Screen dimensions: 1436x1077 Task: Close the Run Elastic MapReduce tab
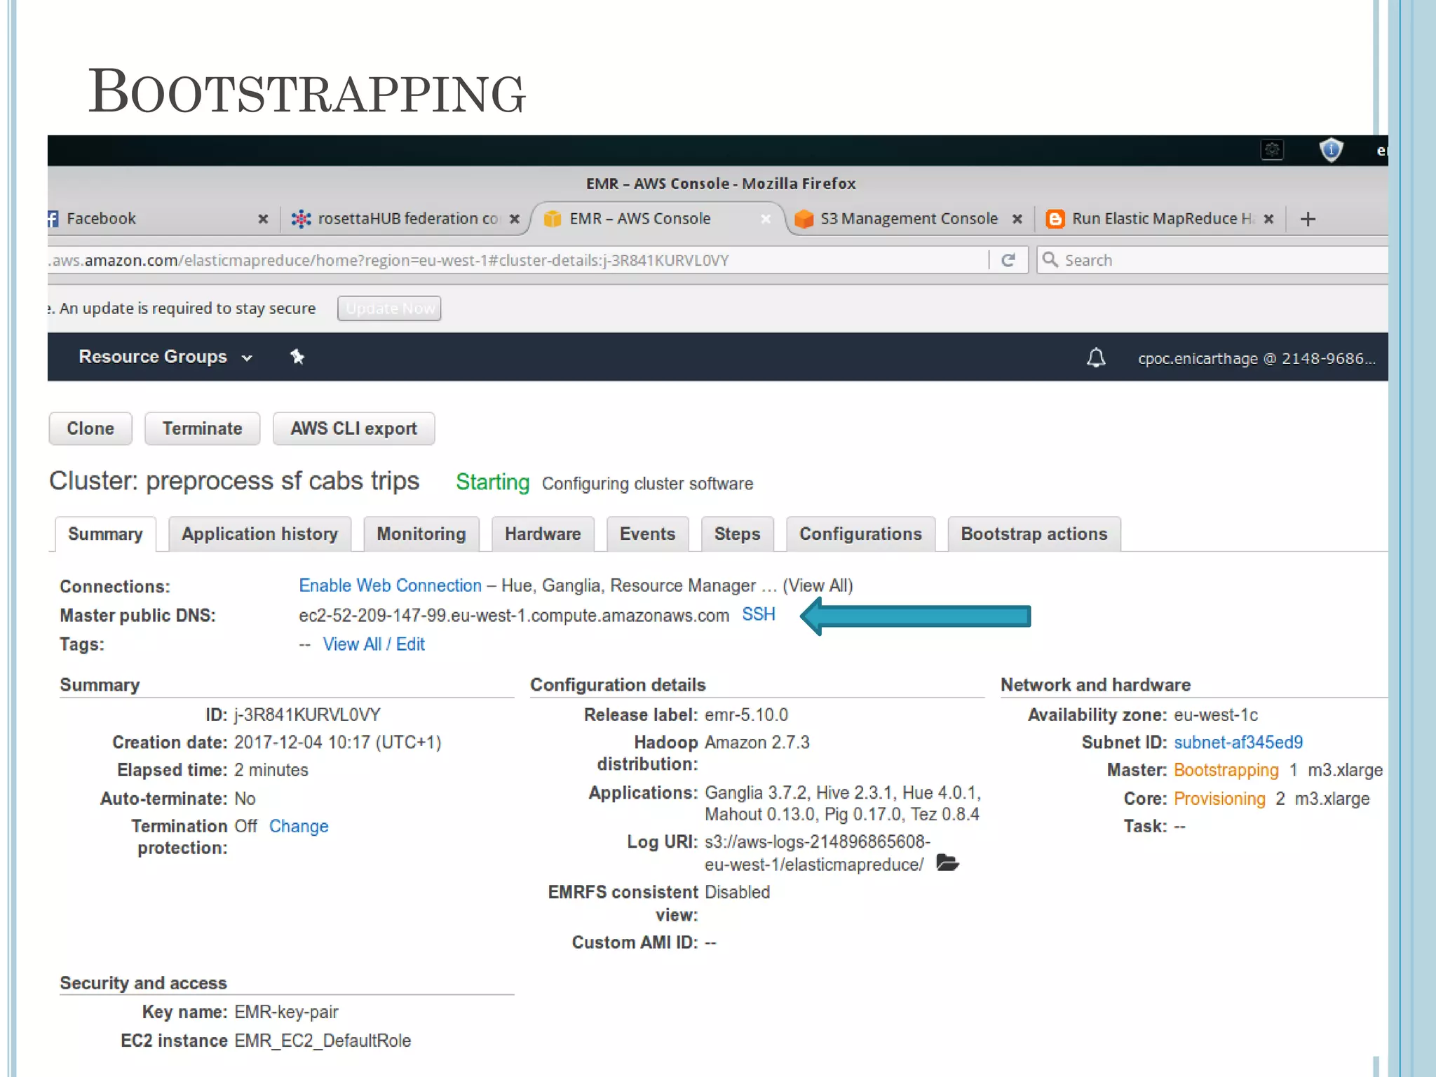[1268, 219]
